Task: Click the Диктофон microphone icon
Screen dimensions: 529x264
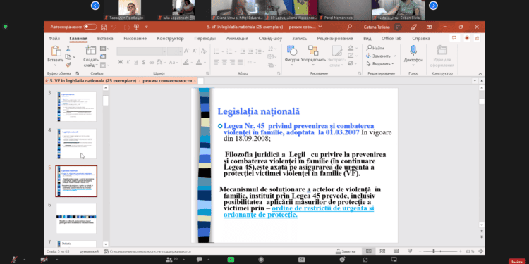Action: [413, 51]
